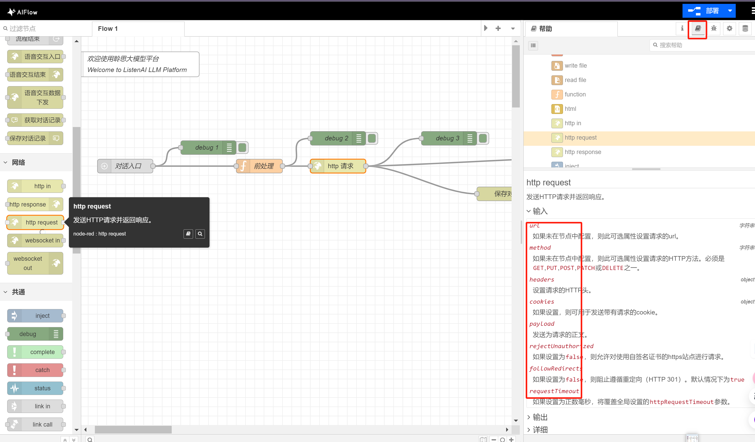
Task: Open the context data sidebar tab
Action: click(745, 29)
